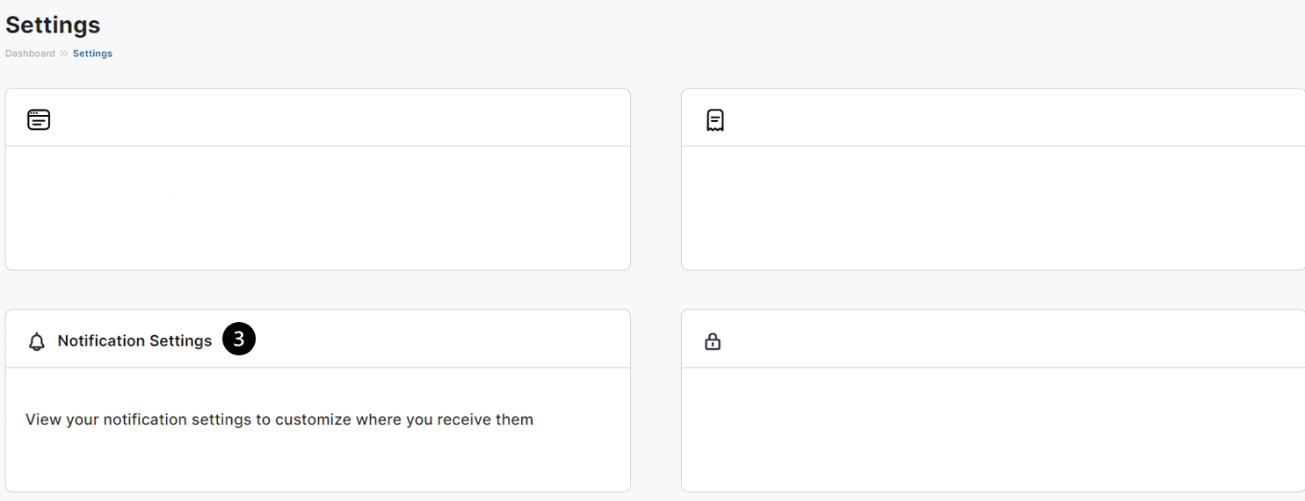This screenshot has width=1305, height=501.
Task: Click the receipt icon in the top-right card
Action: pyautogui.click(x=715, y=120)
